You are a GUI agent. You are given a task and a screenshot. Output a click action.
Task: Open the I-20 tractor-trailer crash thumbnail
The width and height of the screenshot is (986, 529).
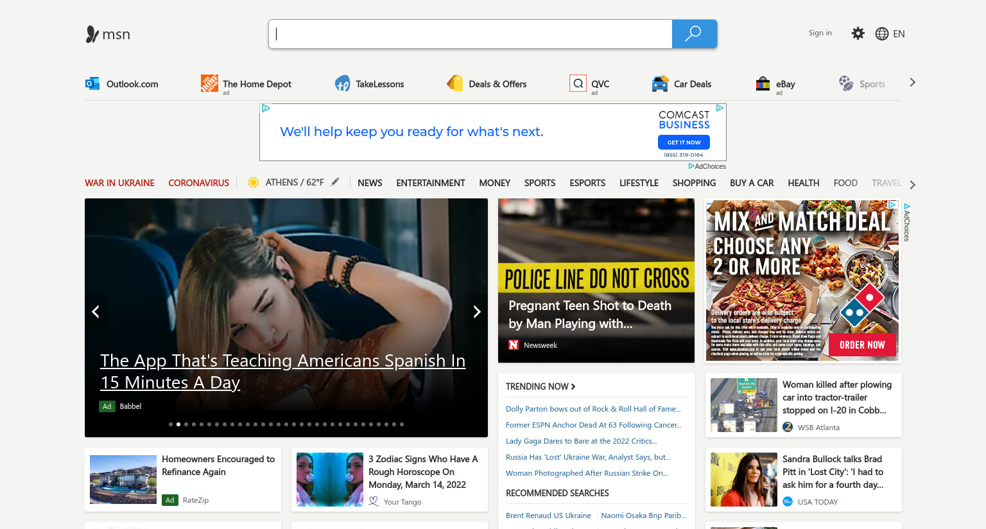(x=744, y=405)
